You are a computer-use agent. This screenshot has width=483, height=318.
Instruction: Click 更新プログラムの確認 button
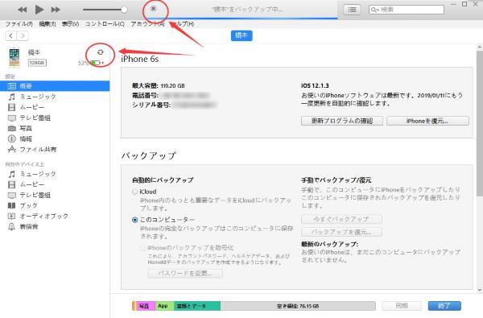click(x=342, y=121)
